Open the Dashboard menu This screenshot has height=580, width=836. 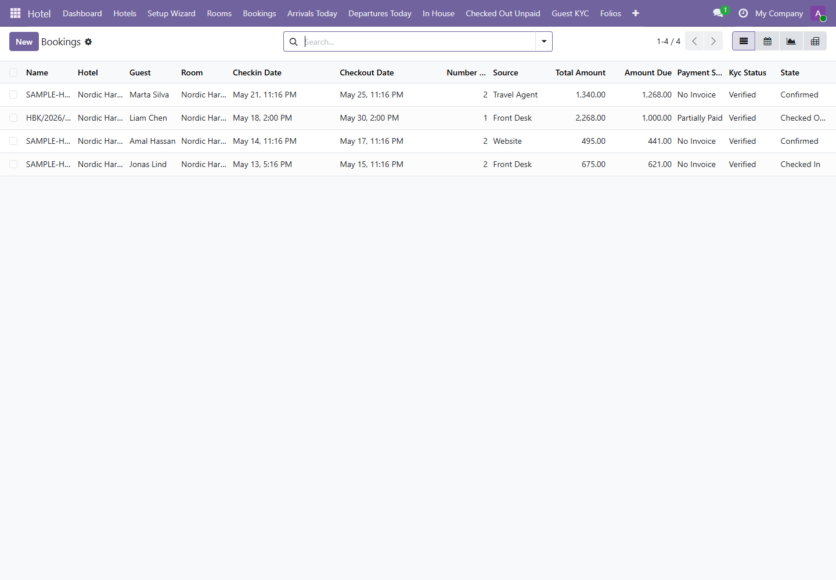(82, 13)
